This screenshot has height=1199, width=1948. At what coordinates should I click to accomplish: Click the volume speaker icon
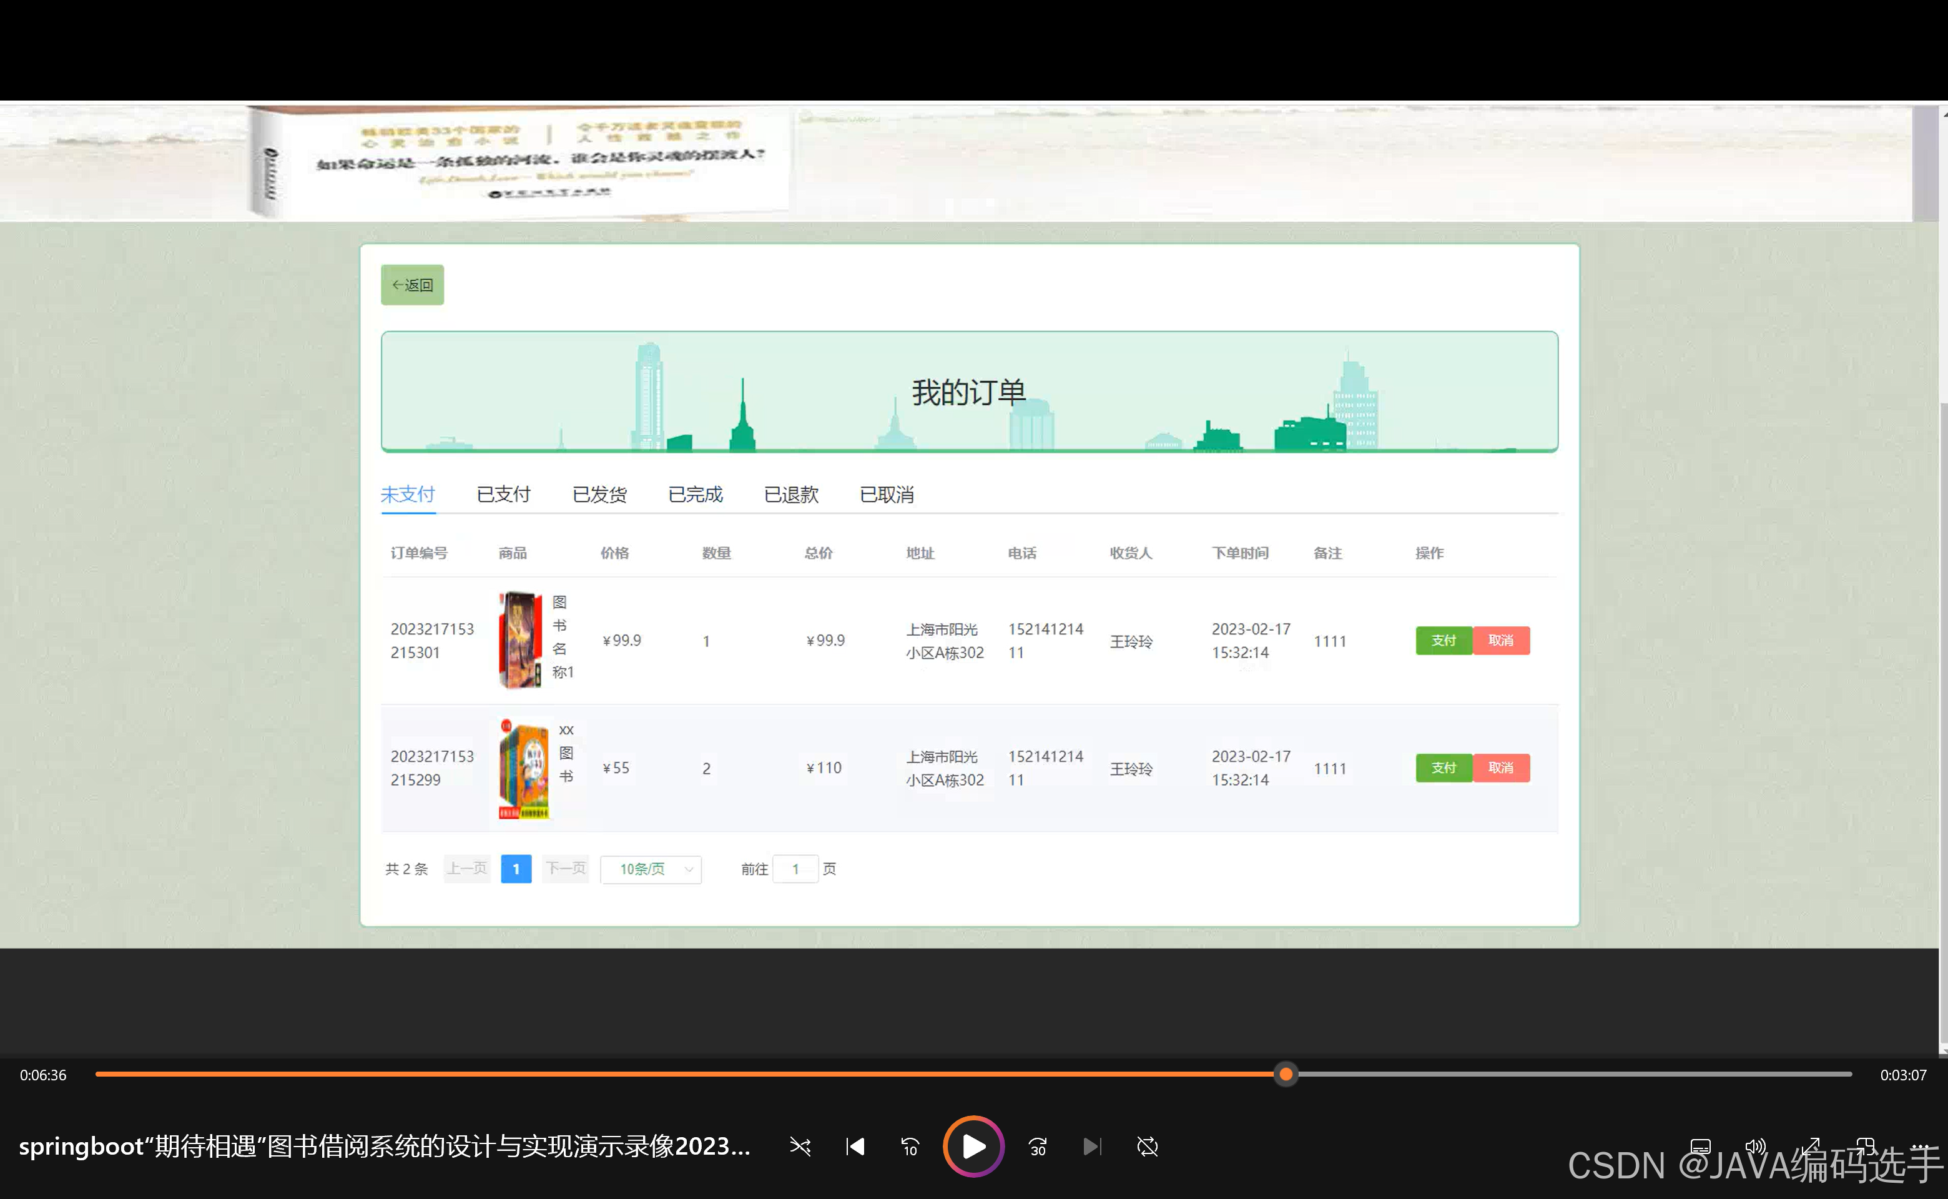click(x=1755, y=1147)
